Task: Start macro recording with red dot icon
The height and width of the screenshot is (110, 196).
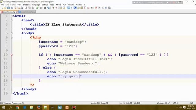Action: pos(96,8)
